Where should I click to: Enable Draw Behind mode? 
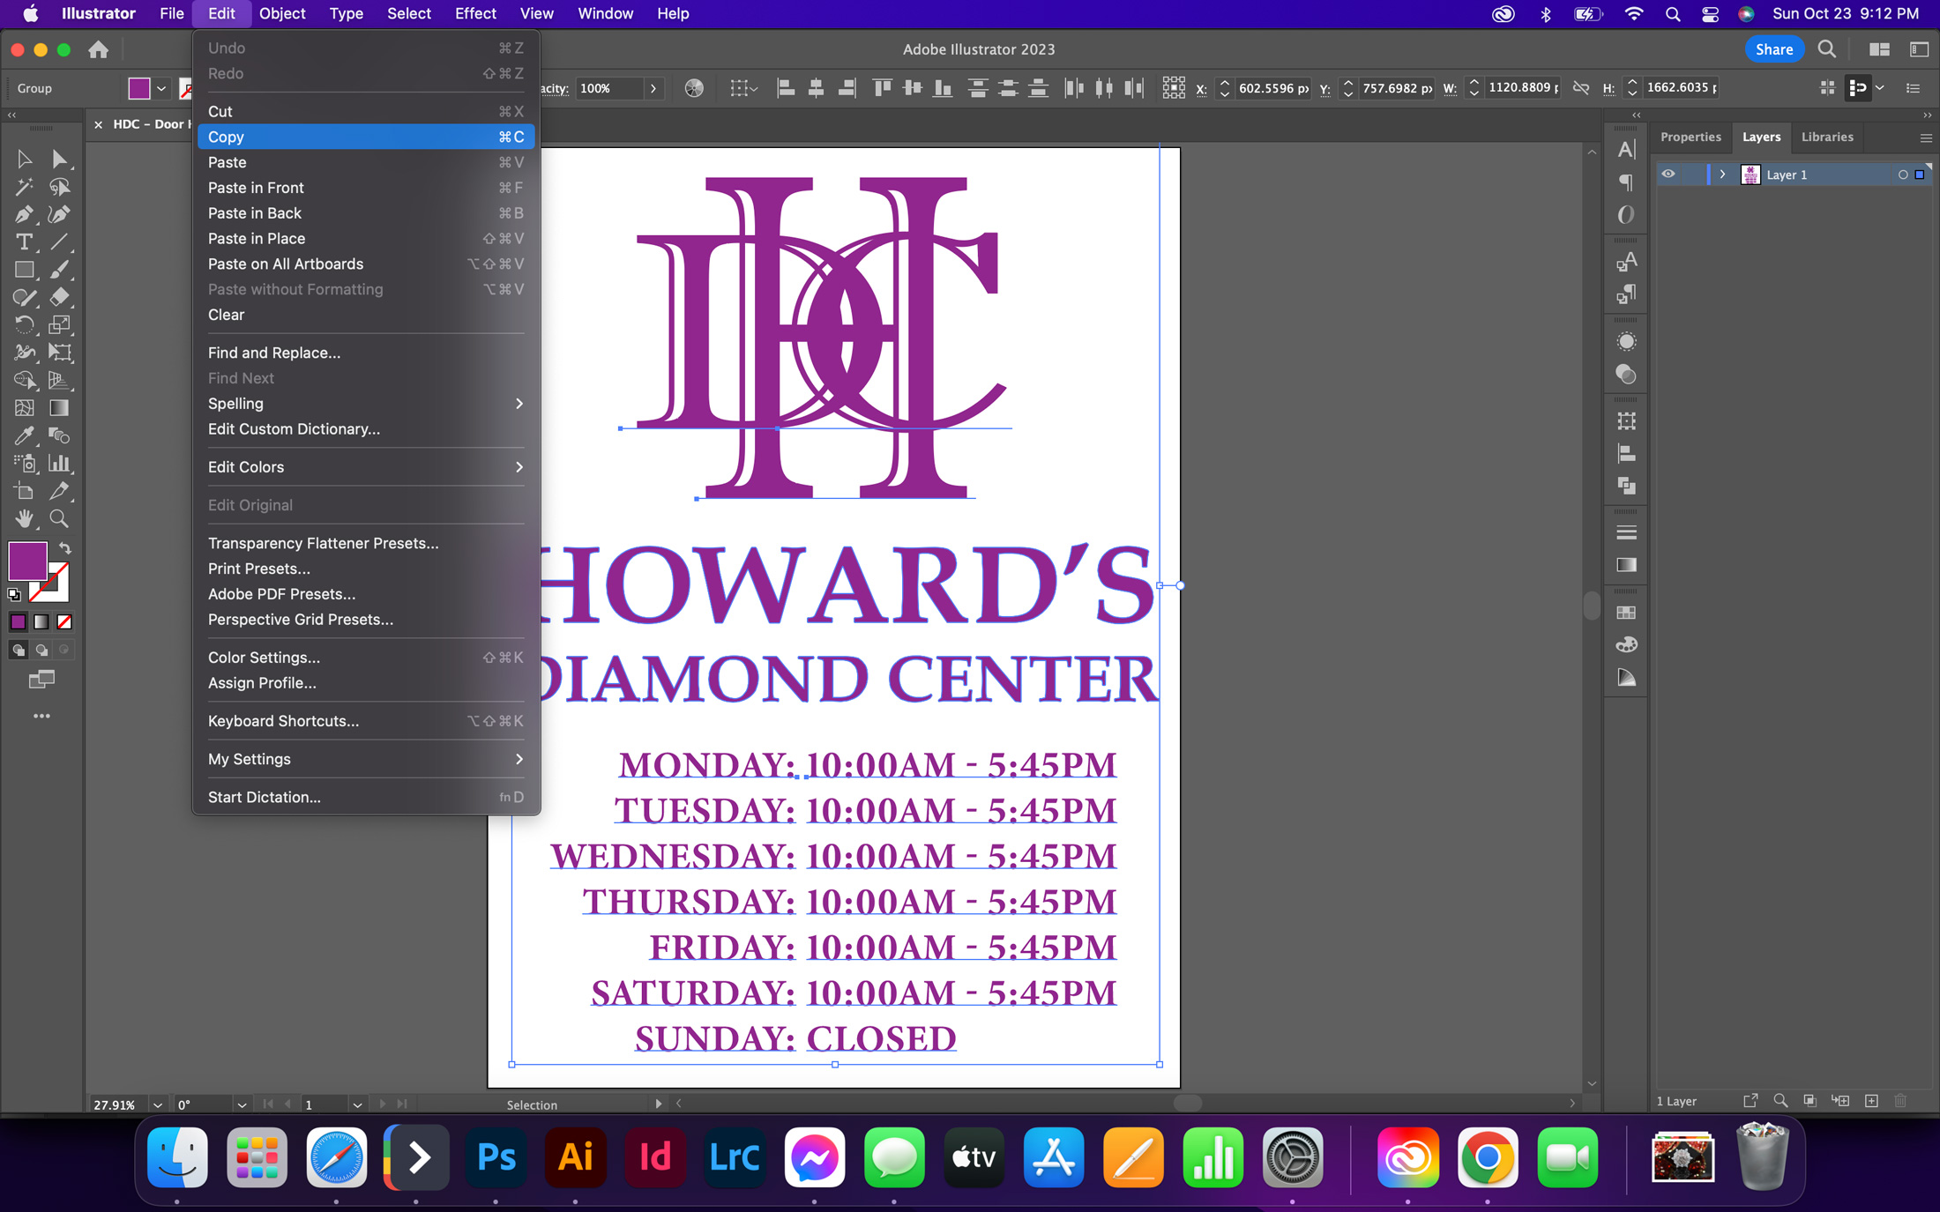pos(41,651)
